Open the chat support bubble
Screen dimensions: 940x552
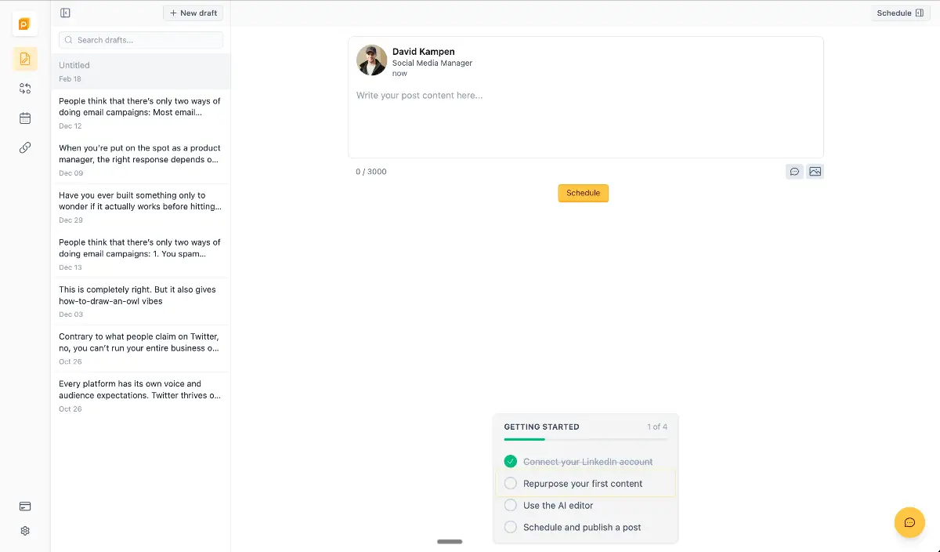[909, 522]
